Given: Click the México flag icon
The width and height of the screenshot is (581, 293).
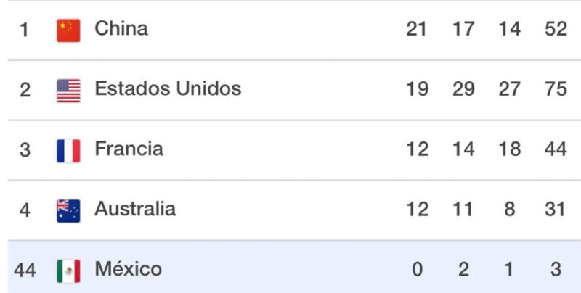Looking at the screenshot, I should tap(68, 271).
